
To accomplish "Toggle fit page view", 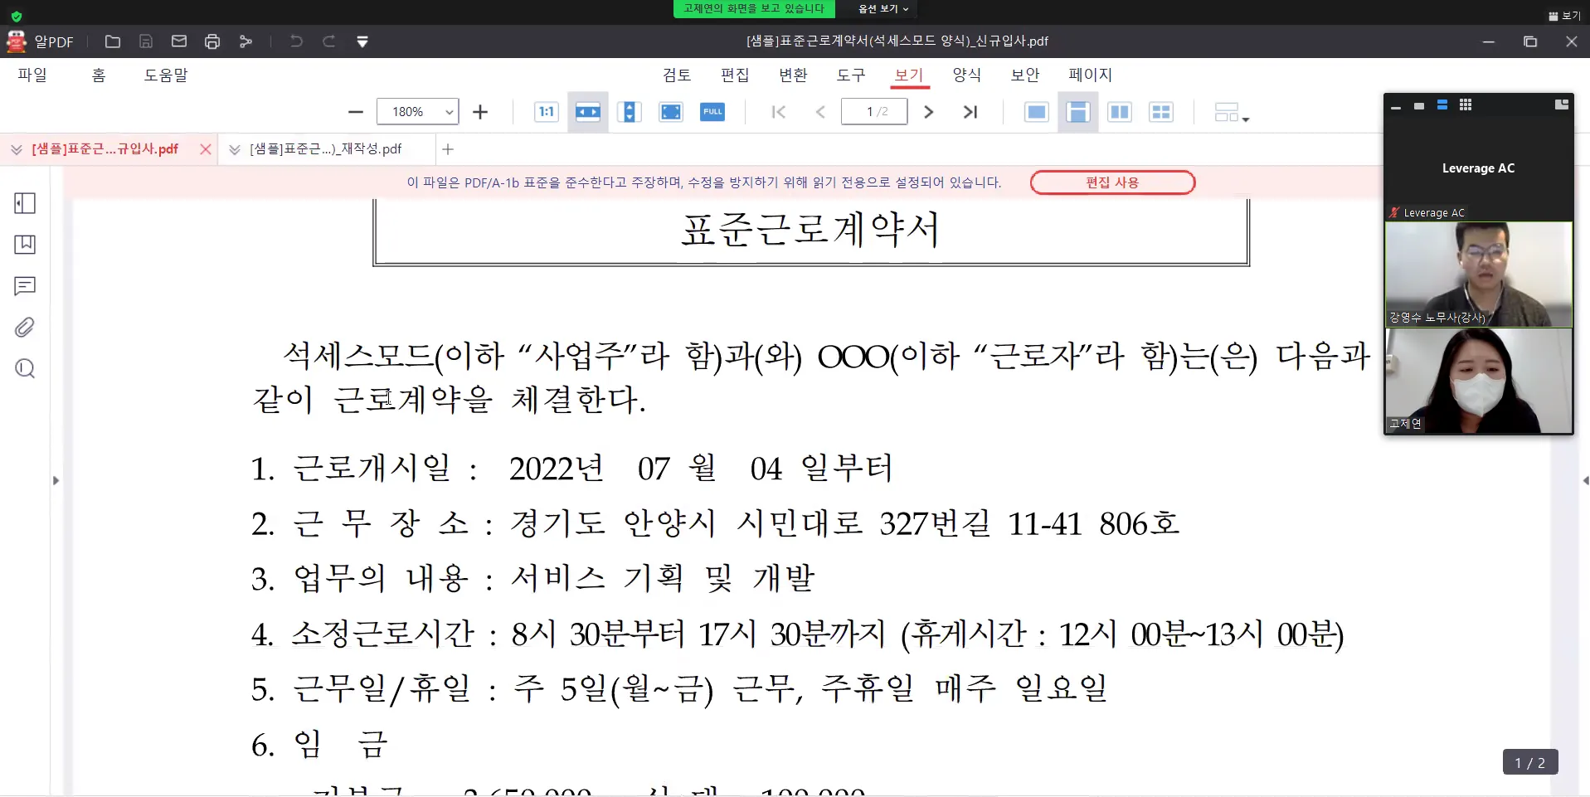I will pos(671,112).
